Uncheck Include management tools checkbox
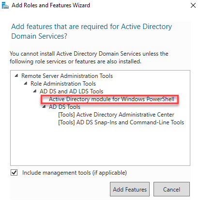 (14, 173)
